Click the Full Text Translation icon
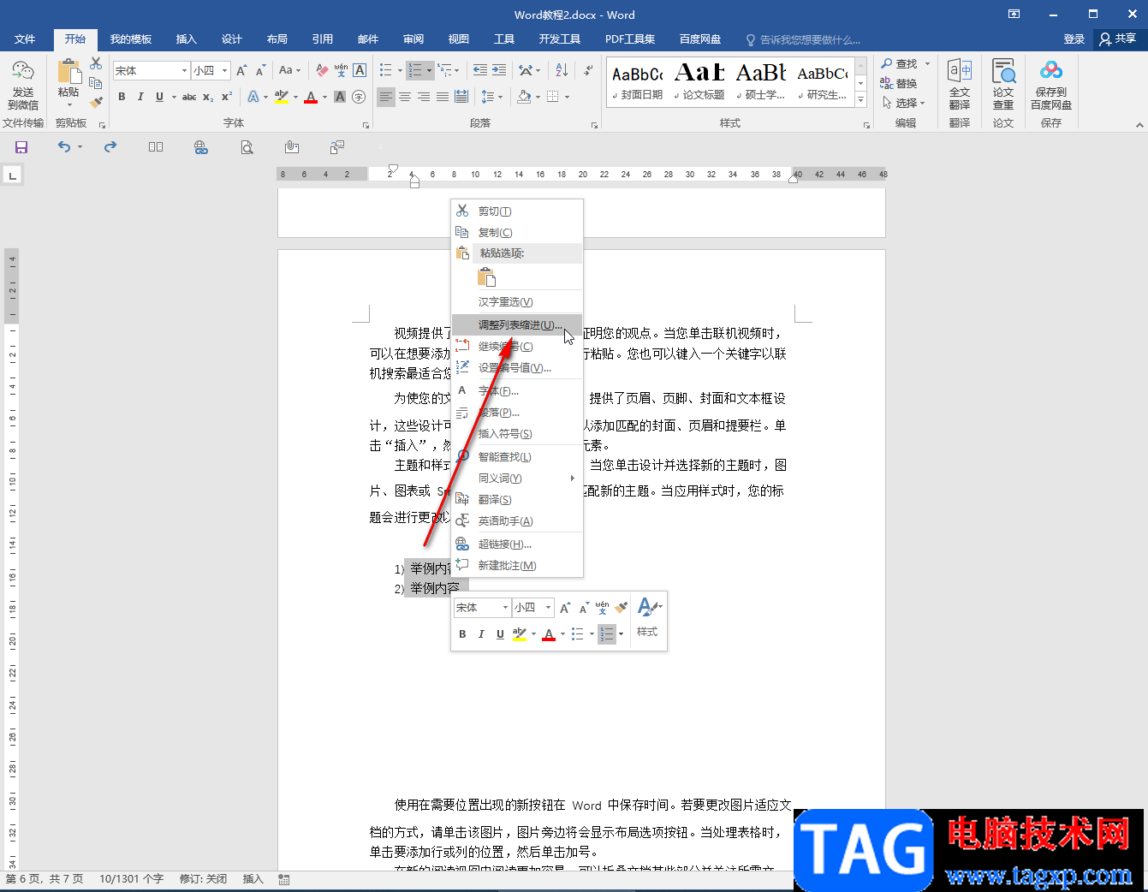1148x892 pixels. tap(960, 84)
